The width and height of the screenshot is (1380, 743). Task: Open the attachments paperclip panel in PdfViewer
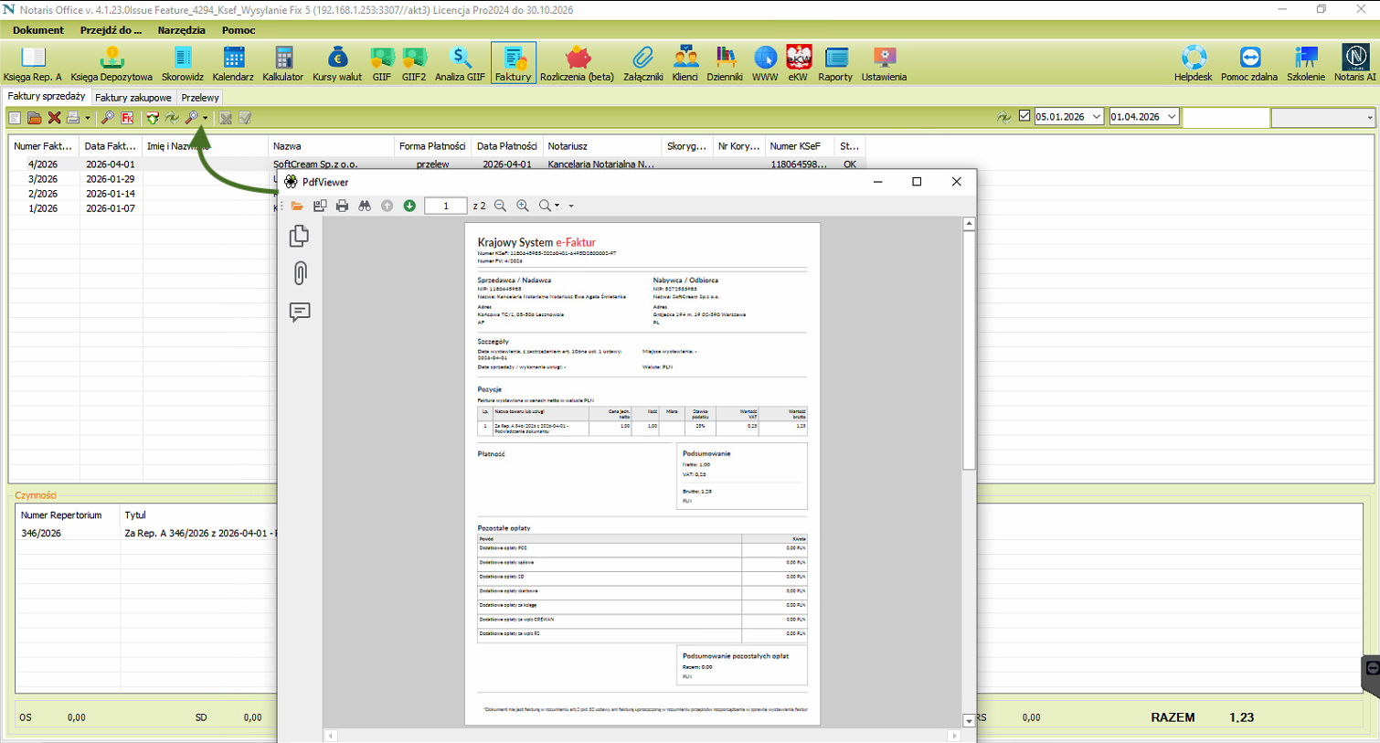point(300,273)
